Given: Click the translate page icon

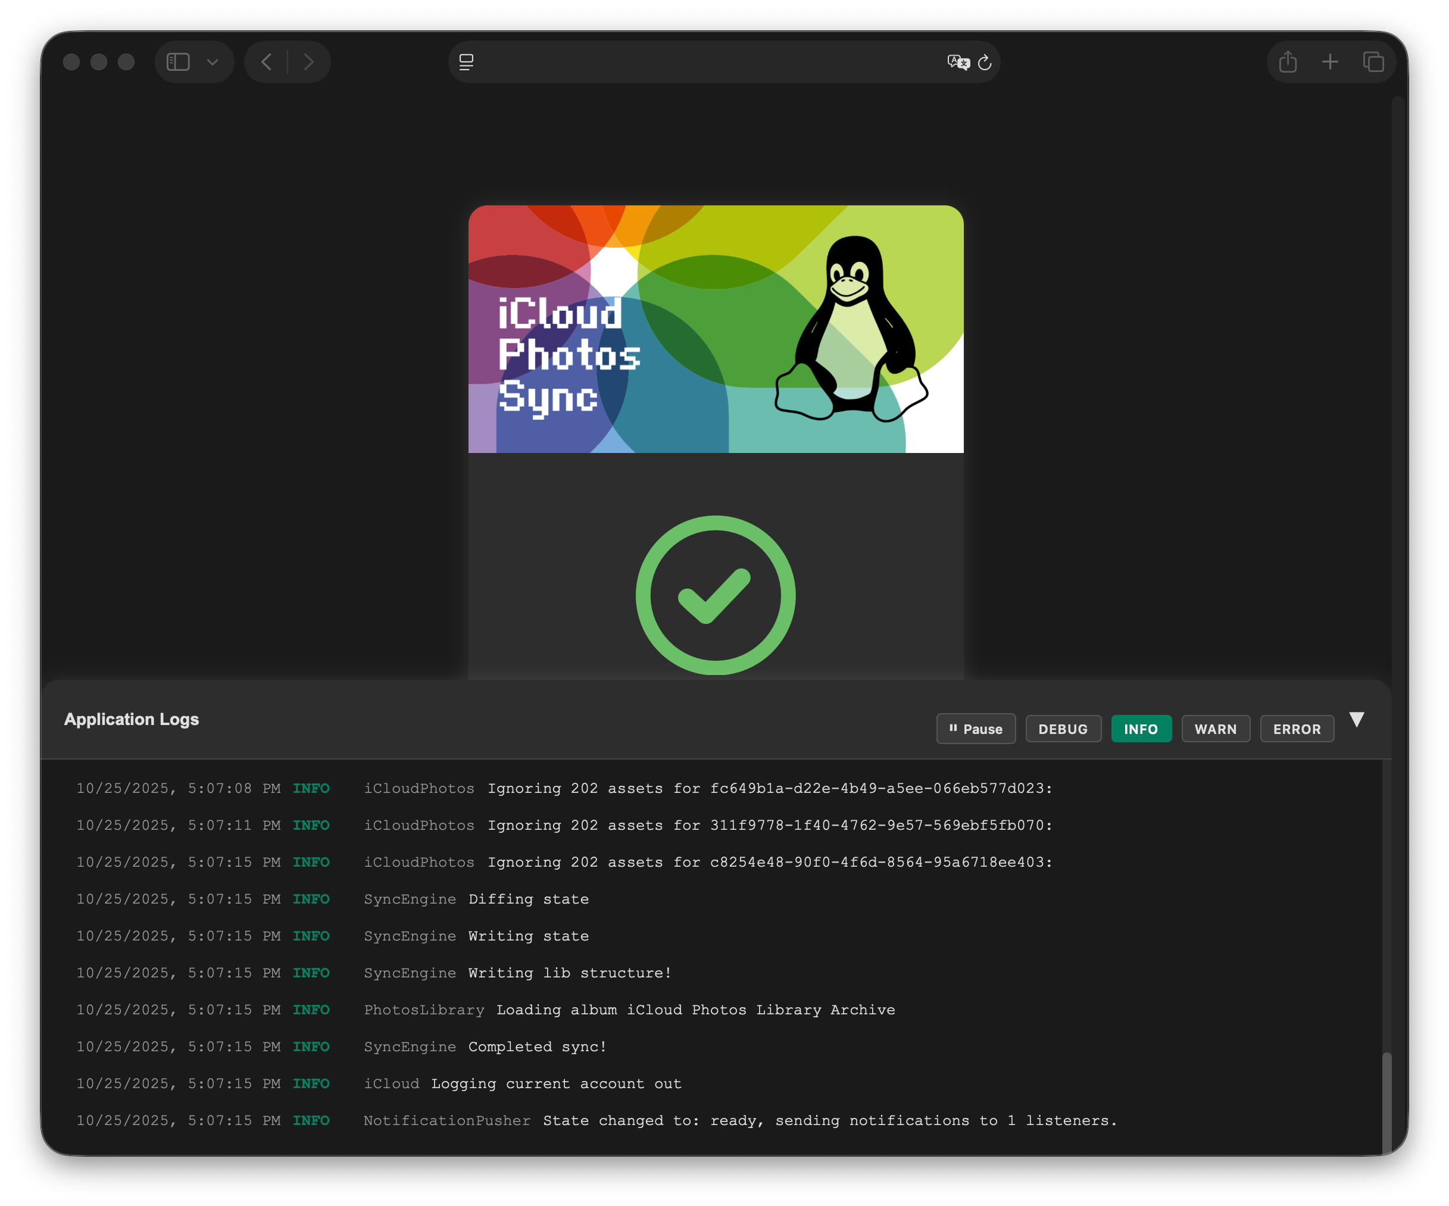Looking at the screenshot, I should click(958, 62).
